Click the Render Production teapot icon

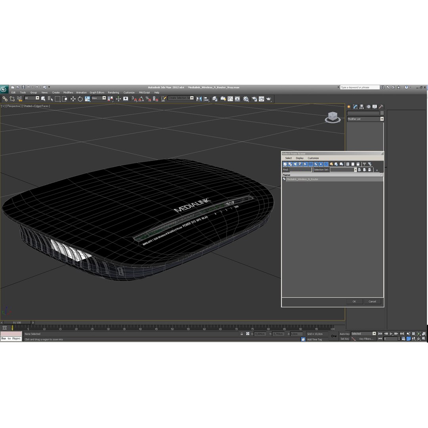coord(269,99)
